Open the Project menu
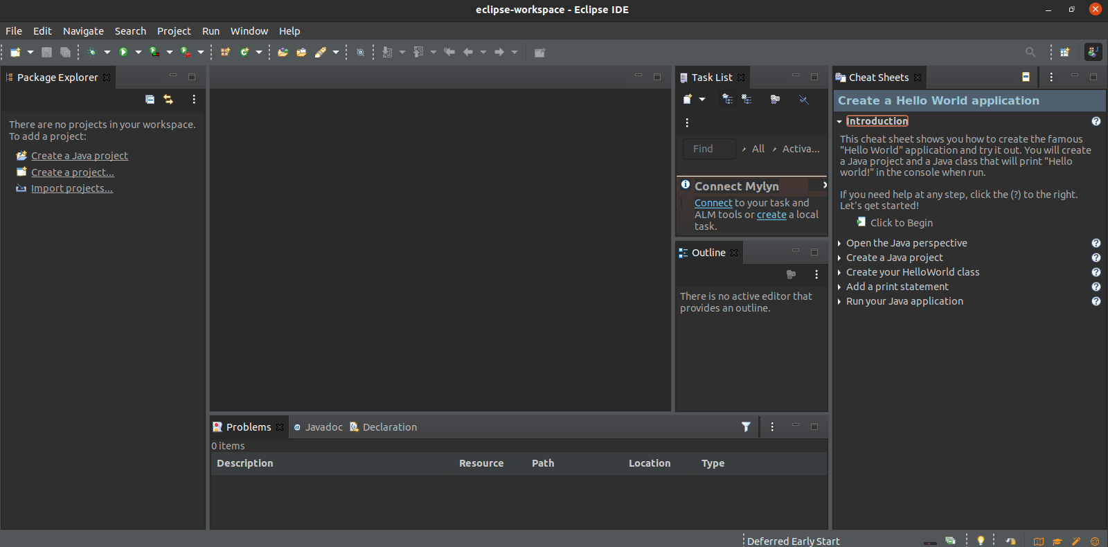 click(x=174, y=31)
